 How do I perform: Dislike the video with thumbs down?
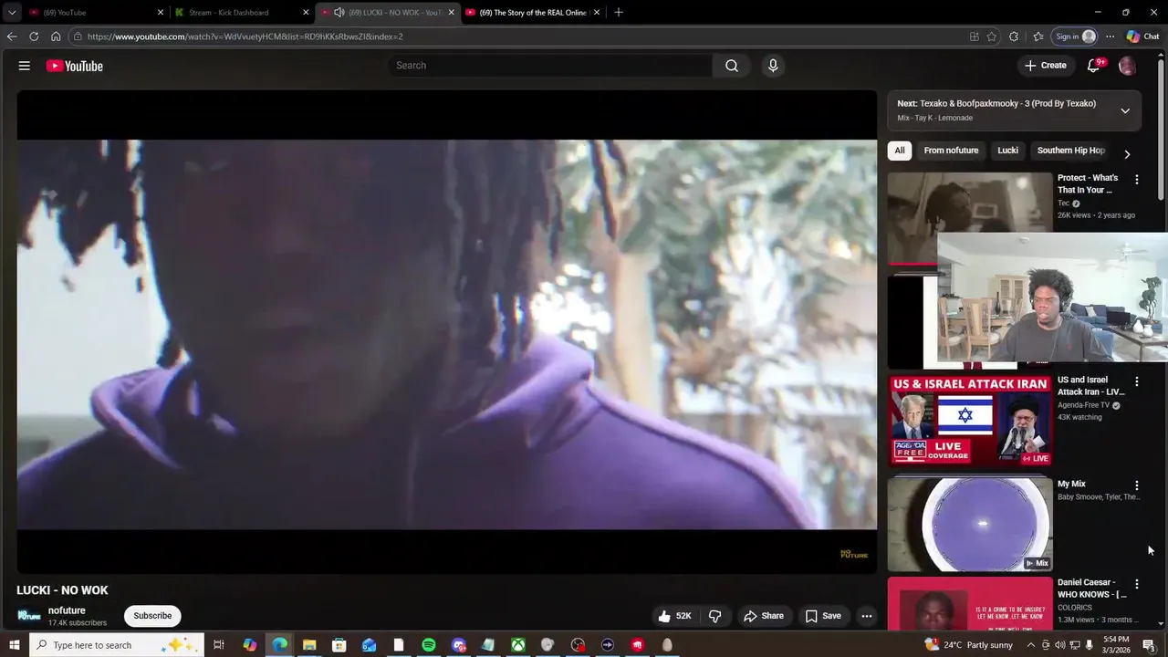pos(715,616)
